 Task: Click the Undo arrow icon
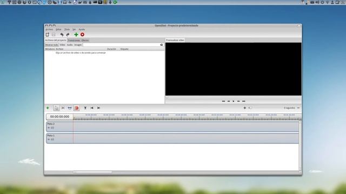point(62,34)
